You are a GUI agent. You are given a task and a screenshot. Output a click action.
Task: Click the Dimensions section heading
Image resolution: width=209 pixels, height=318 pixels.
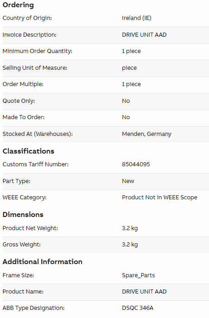point(23,215)
